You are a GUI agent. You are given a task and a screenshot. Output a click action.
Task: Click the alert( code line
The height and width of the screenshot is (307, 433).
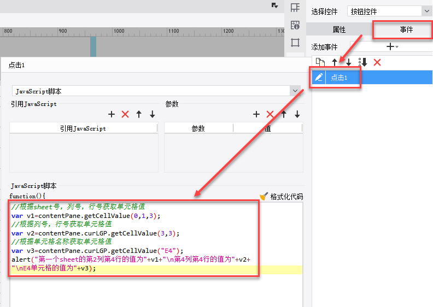click(x=131, y=259)
